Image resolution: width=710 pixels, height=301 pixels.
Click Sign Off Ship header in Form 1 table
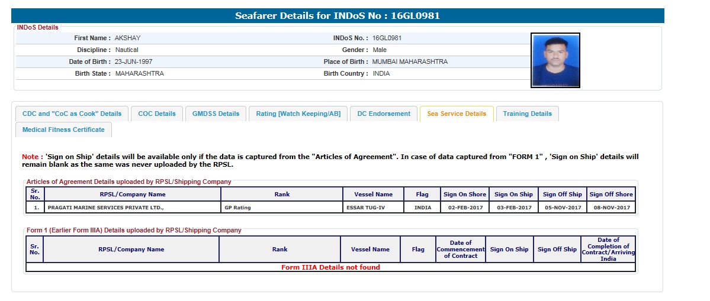click(x=557, y=250)
